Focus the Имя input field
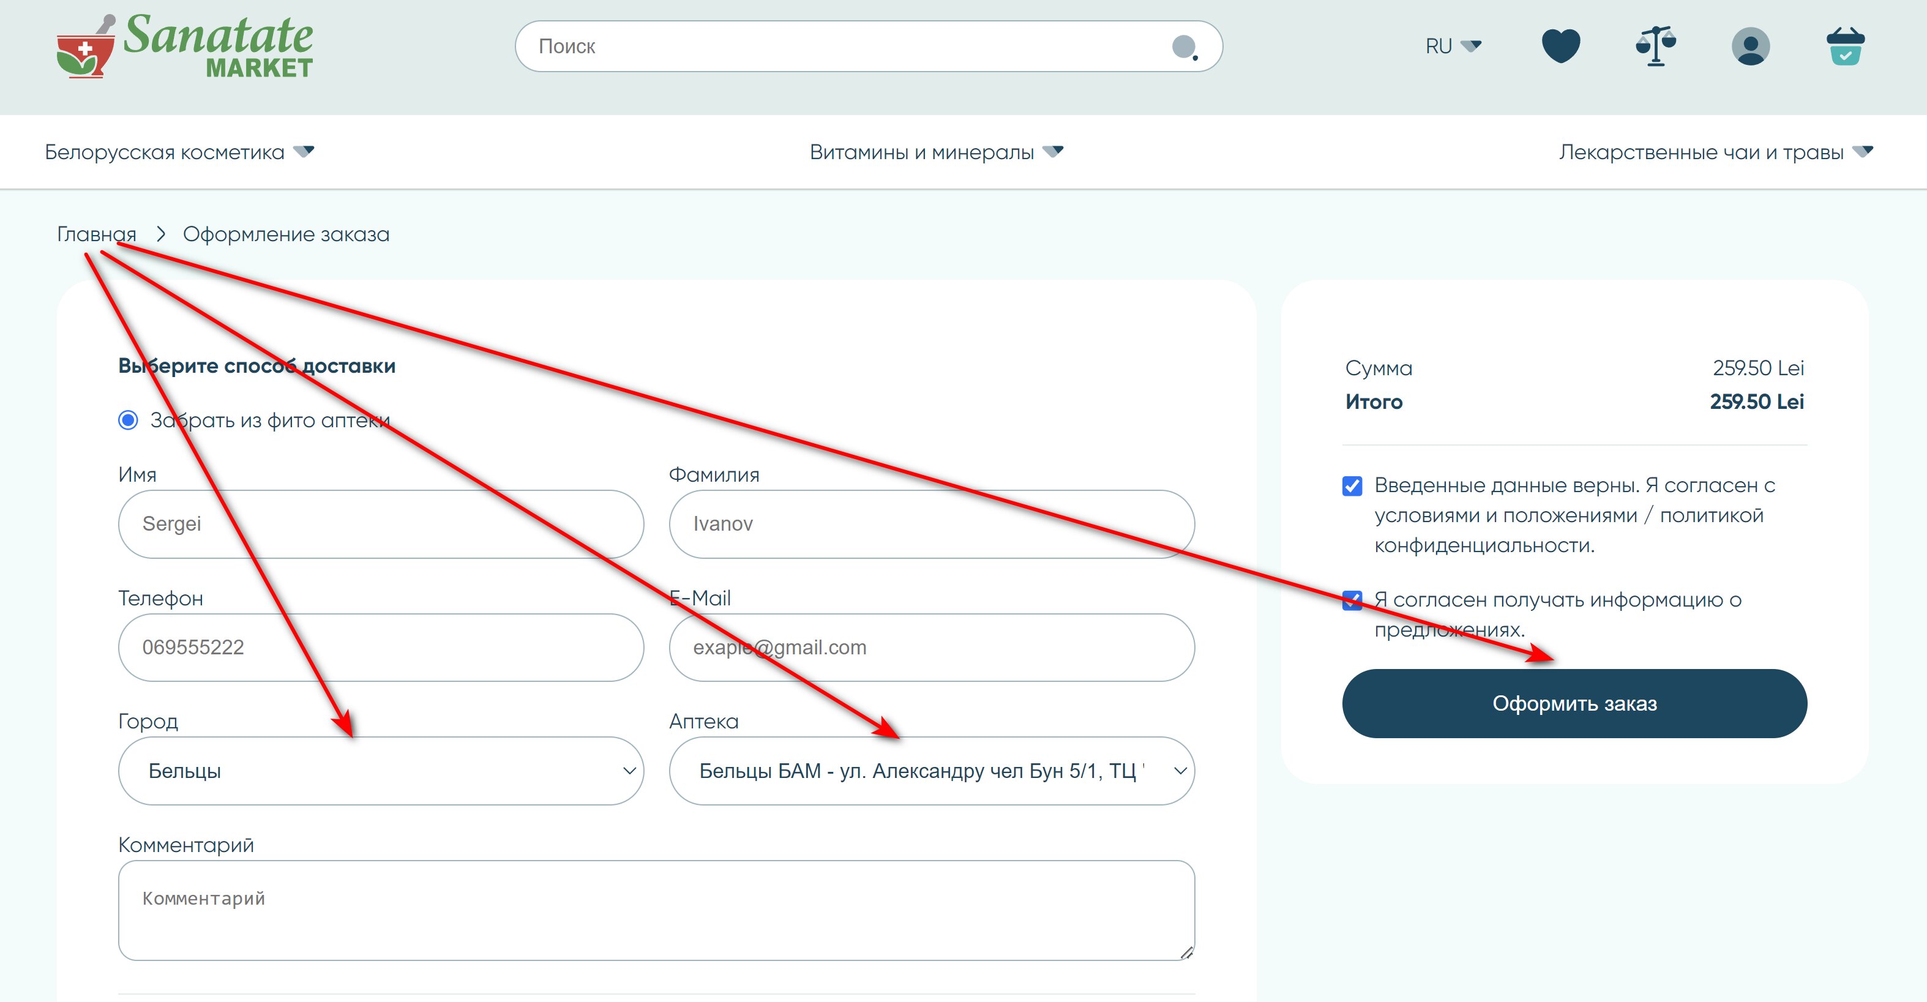 click(x=381, y=523)
